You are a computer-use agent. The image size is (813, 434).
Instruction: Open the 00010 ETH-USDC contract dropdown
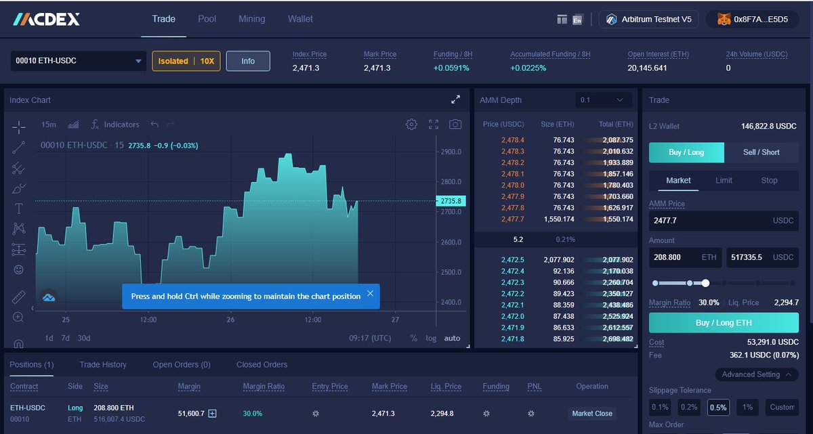pos(78,61)
